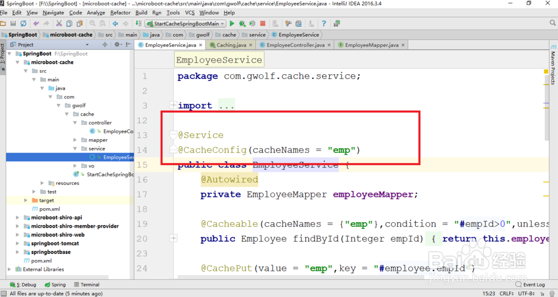
Task: Click the CRLF line separator indicator
Action: [507, 294]
